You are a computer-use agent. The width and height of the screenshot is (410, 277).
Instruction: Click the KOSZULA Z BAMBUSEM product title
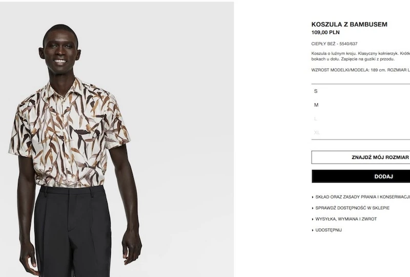[350, 24]
